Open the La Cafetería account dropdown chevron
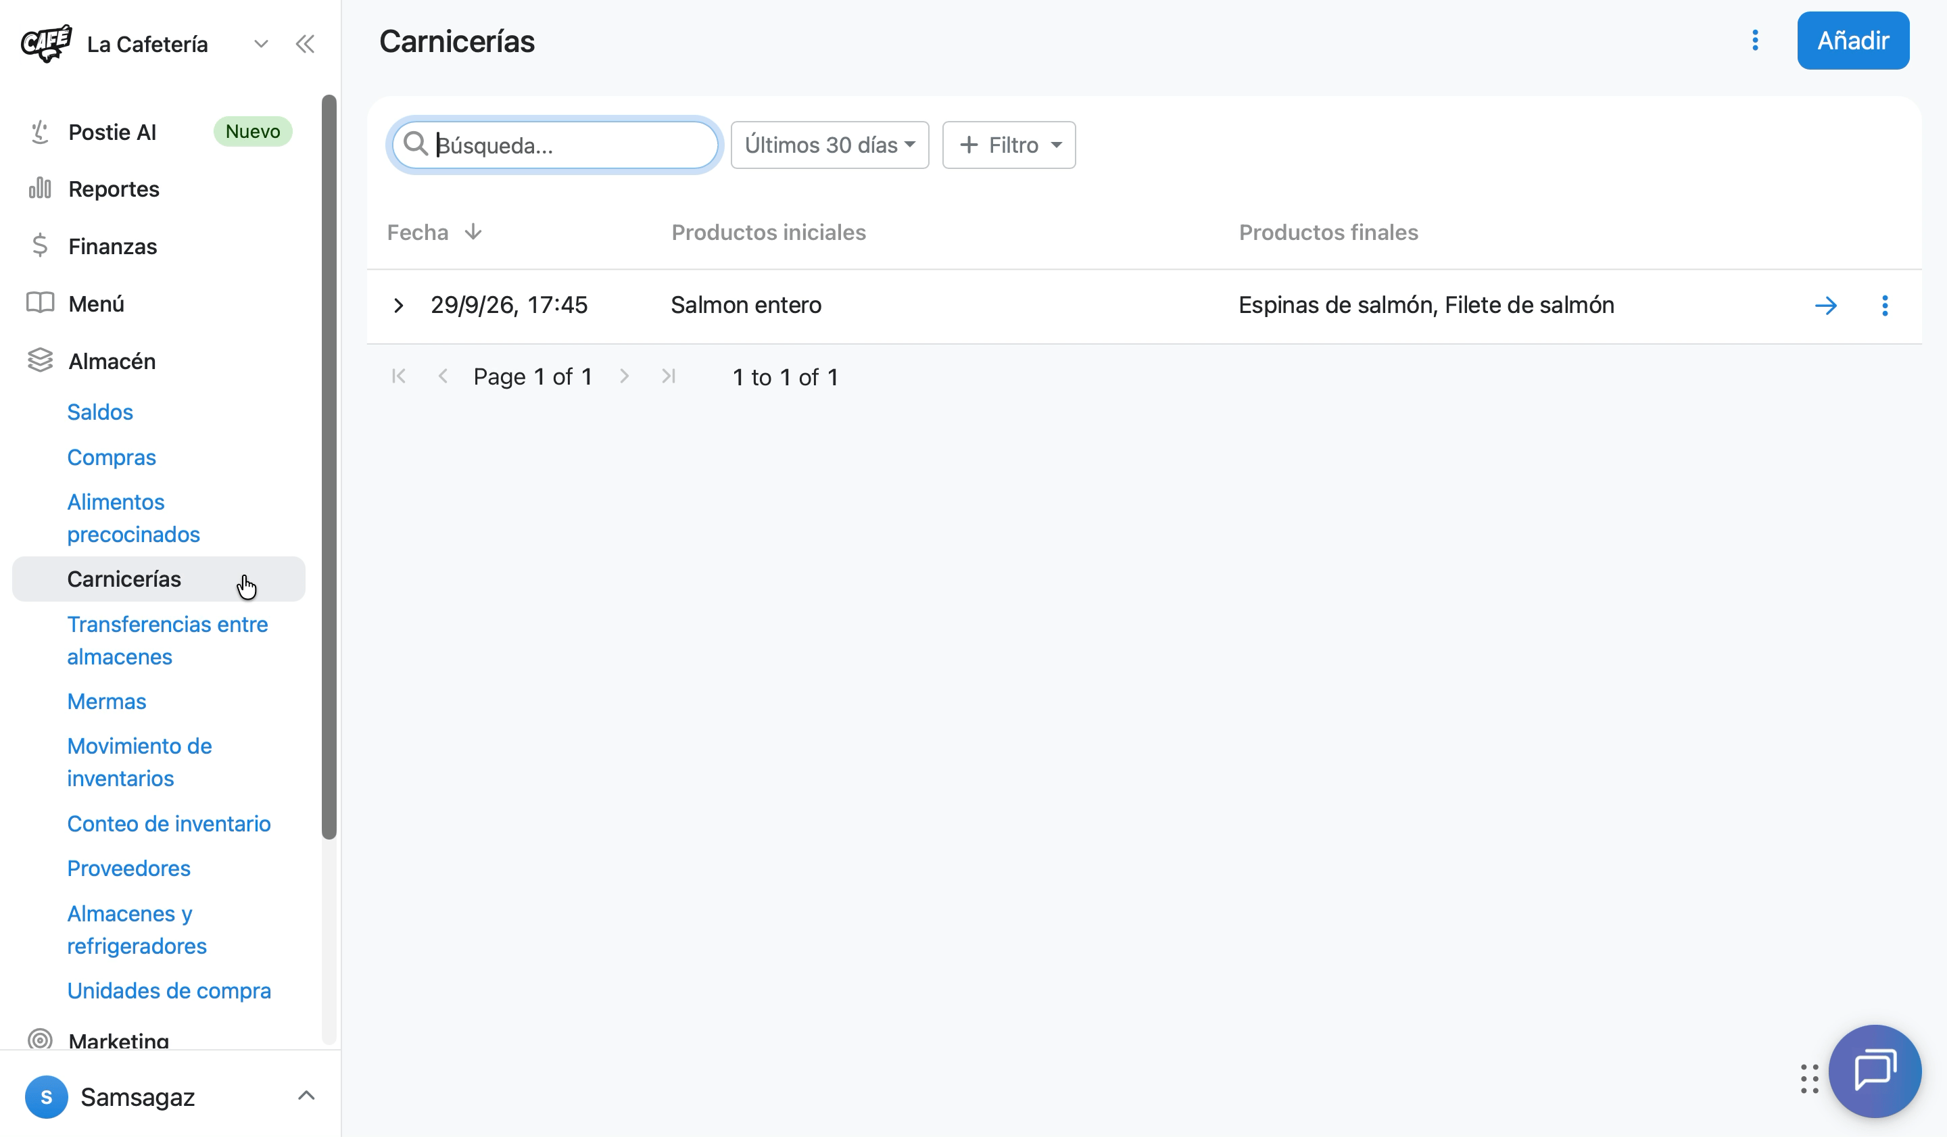This screenshot has width=1947, height=1137. click(x=261, y=44)
